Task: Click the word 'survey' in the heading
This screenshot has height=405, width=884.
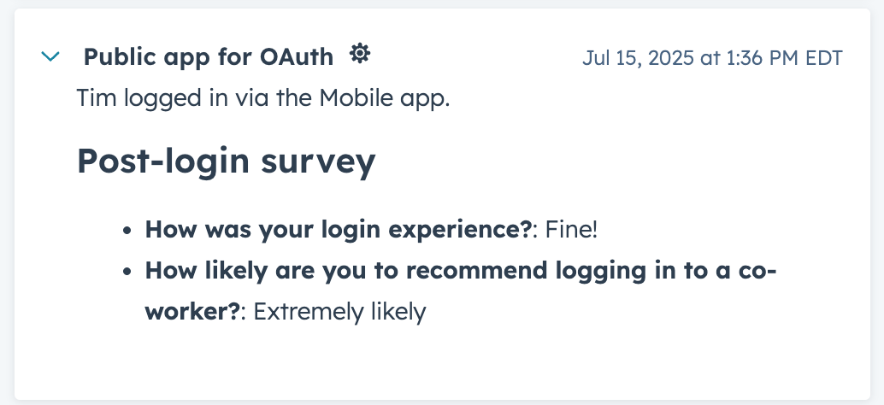Action: [319, 162]
